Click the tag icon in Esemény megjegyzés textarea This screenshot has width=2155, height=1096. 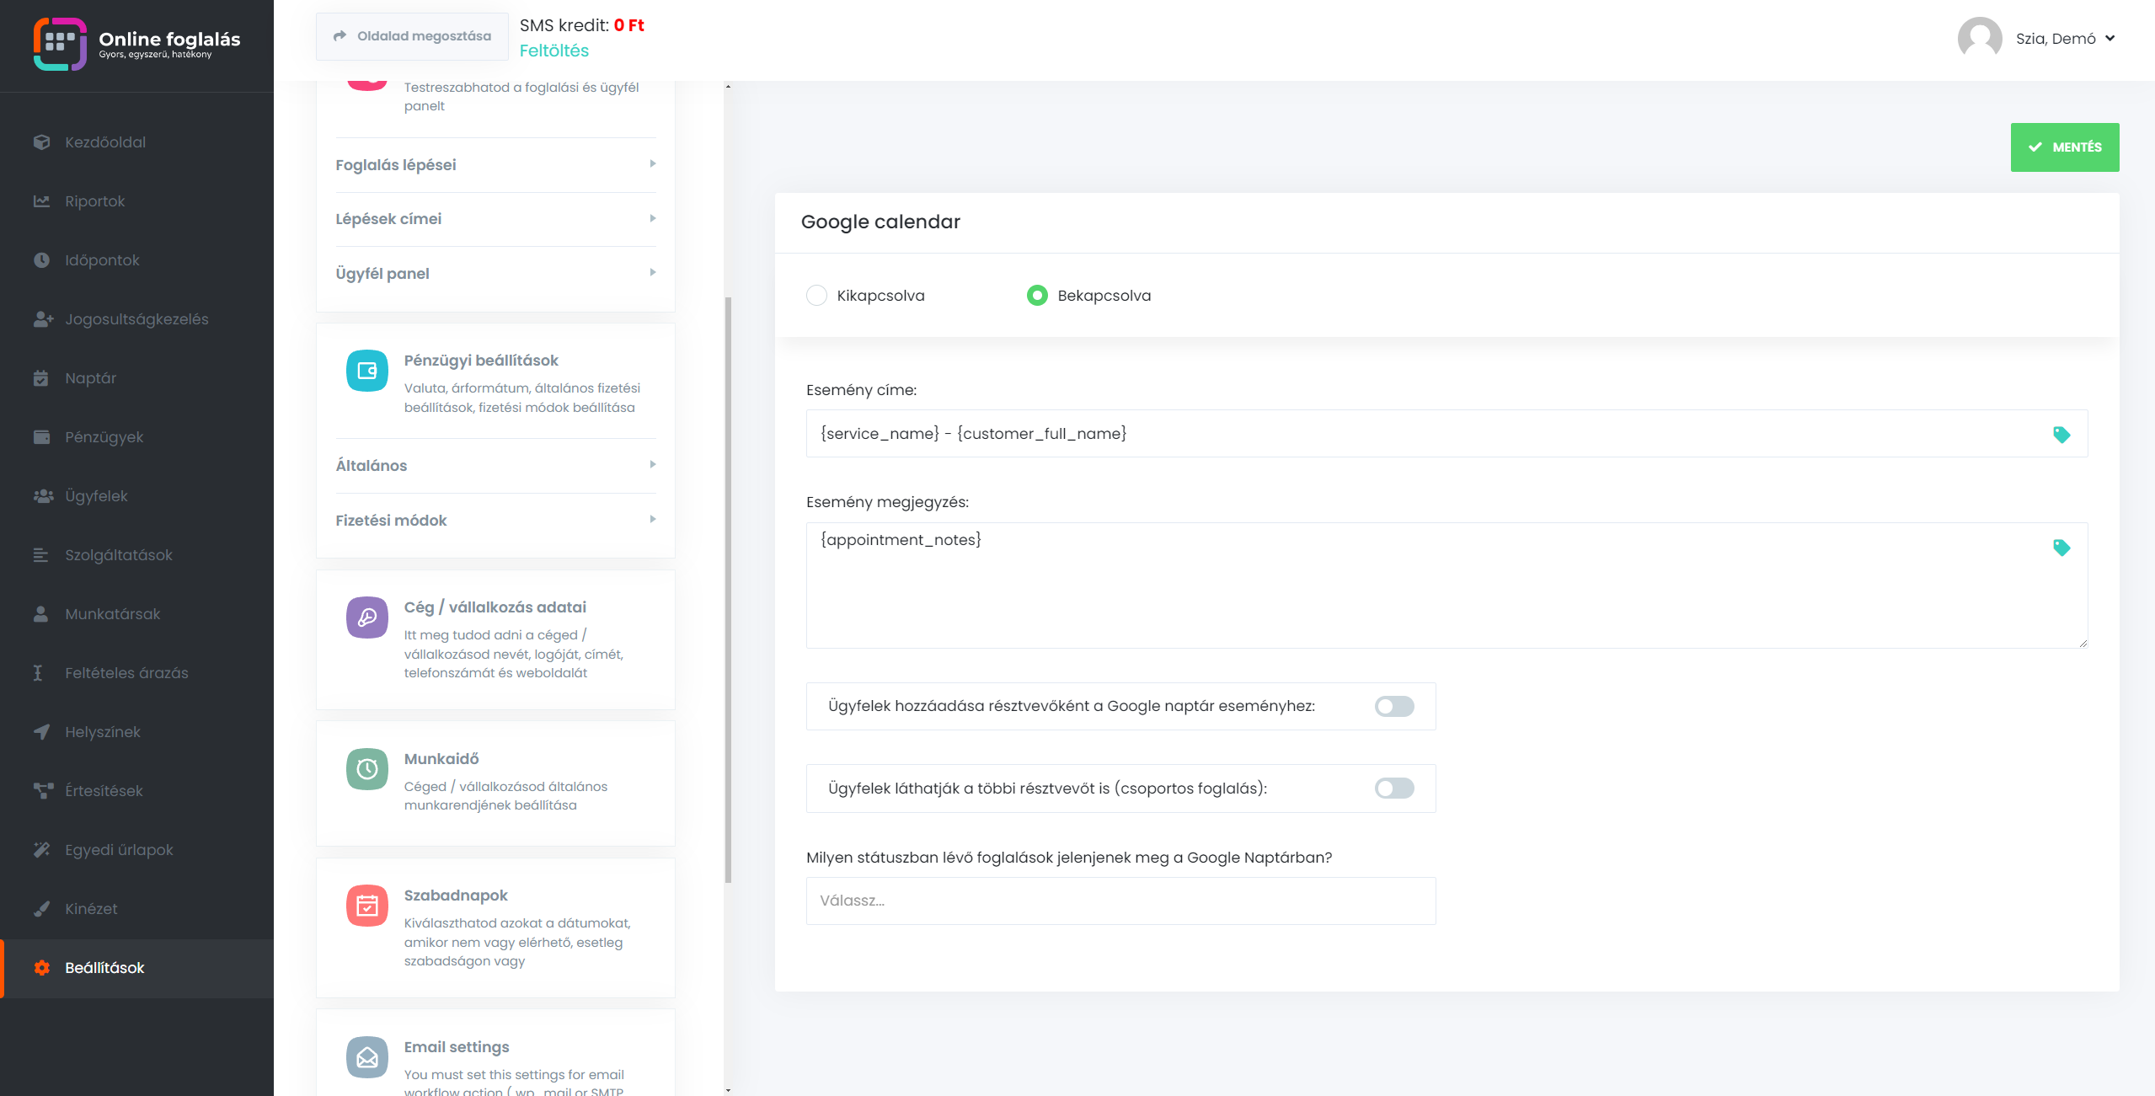point(2061,548)
